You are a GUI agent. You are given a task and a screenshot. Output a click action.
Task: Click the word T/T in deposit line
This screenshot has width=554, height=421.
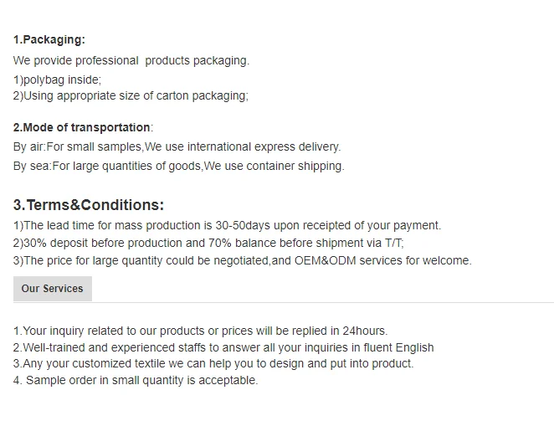[x=393, y=243]
